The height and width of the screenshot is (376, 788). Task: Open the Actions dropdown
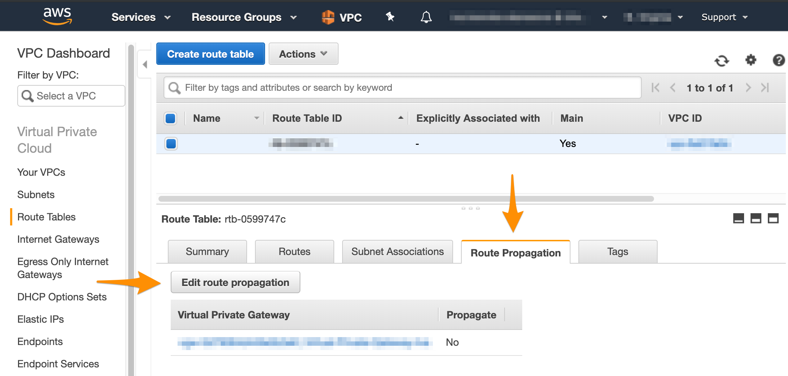click(303, 54)
